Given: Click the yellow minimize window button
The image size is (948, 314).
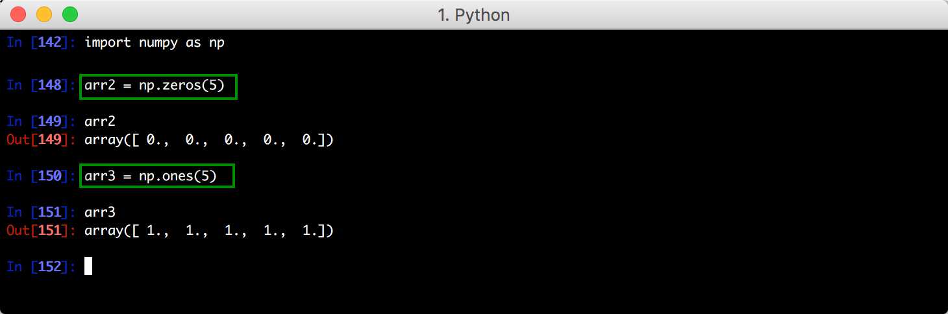Looking at the screenshot, I should (44, 14).
